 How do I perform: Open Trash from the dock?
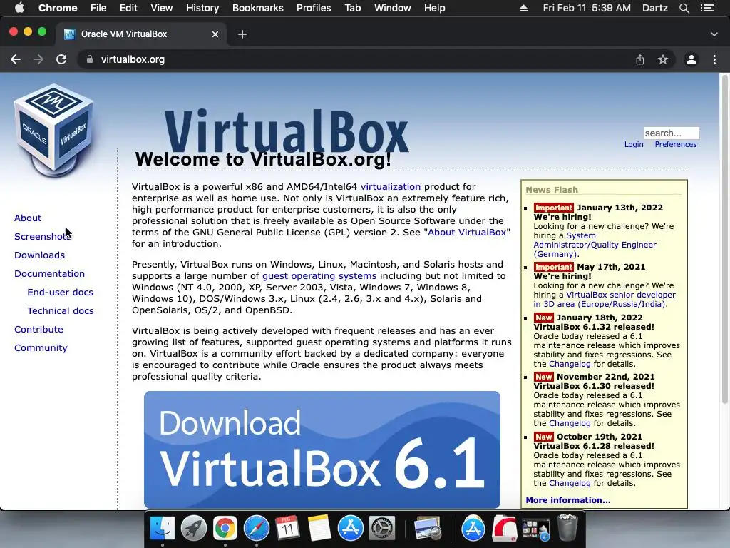(x=567, y=527)
